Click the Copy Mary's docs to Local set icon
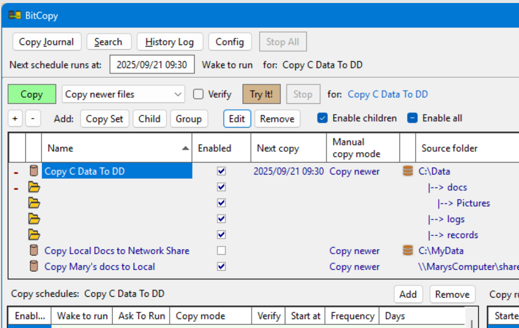Screen dimensions: 519x328 [x=34, y=266]
